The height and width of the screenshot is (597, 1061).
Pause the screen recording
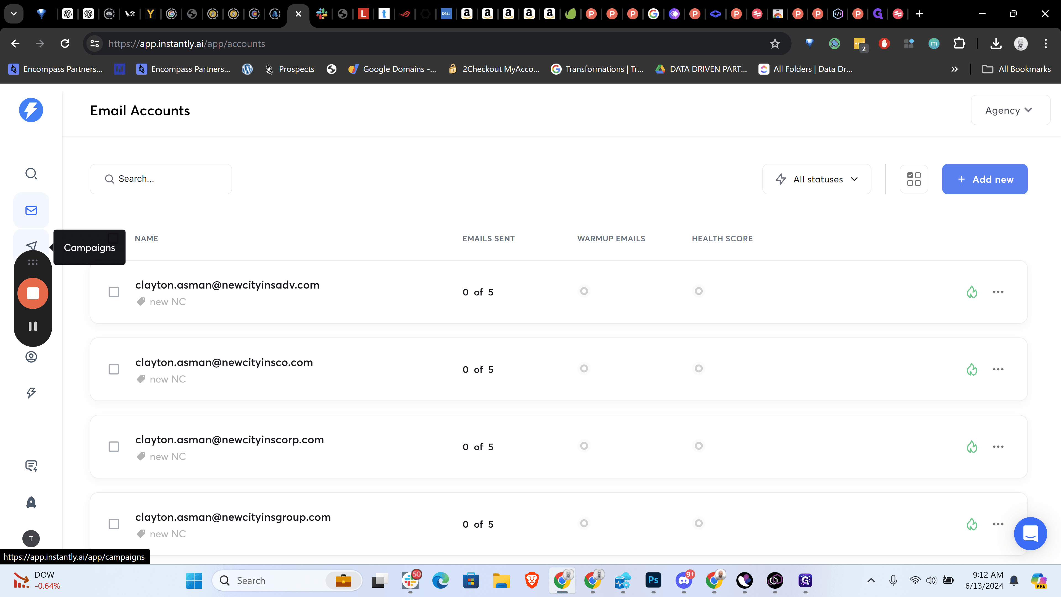point(33,326)
